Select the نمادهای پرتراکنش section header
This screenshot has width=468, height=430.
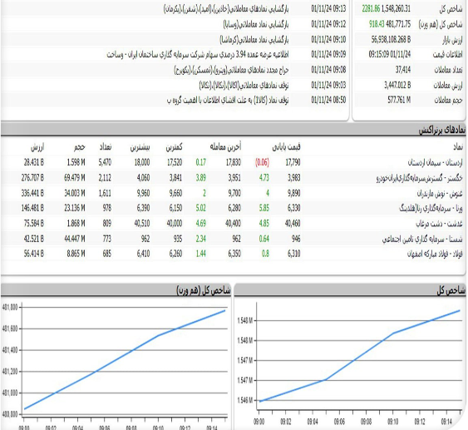[441, 131]
